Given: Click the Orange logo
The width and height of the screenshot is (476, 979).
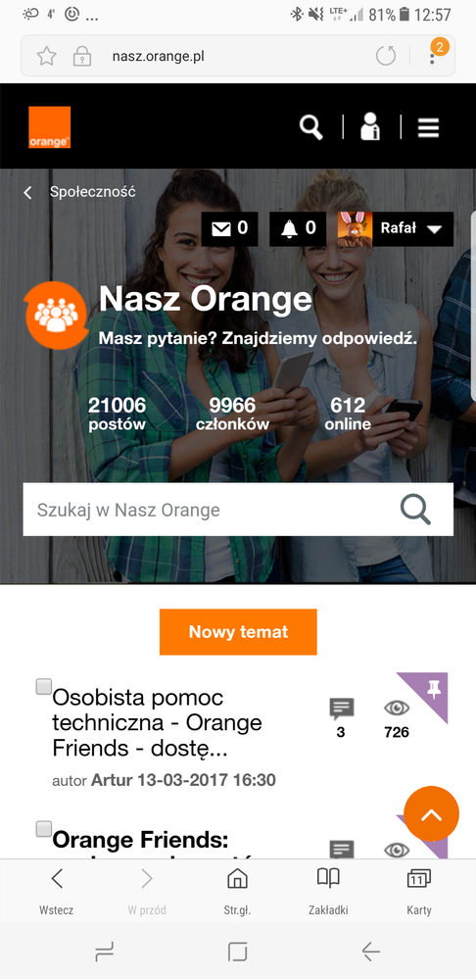Looking at the screenshot, I should (49, 127).
